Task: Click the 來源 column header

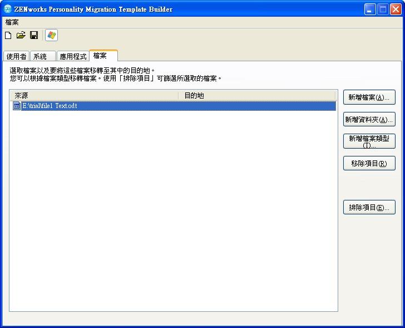Action: [94, 96]
